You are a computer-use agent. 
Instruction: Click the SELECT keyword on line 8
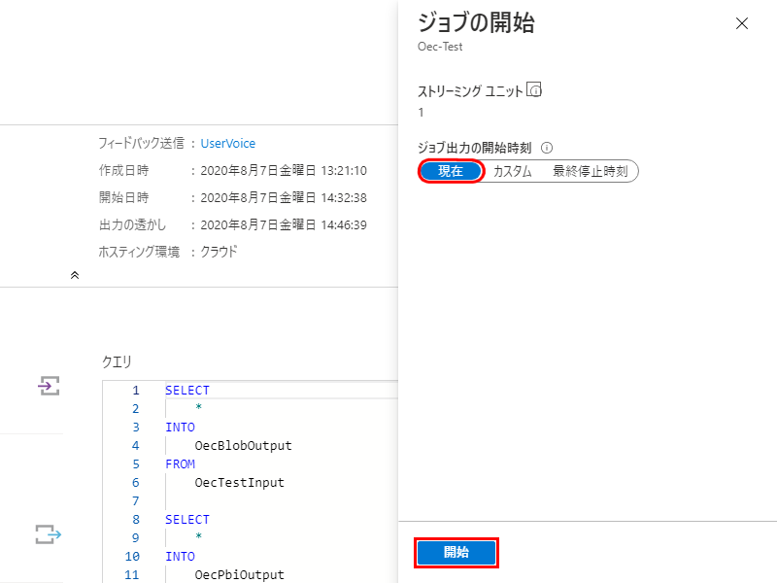186,520
